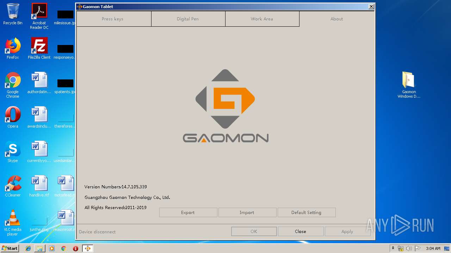Screen dimensions: 451x253
Task: Show hidden tray icons arrow
Action: [393, 248]
